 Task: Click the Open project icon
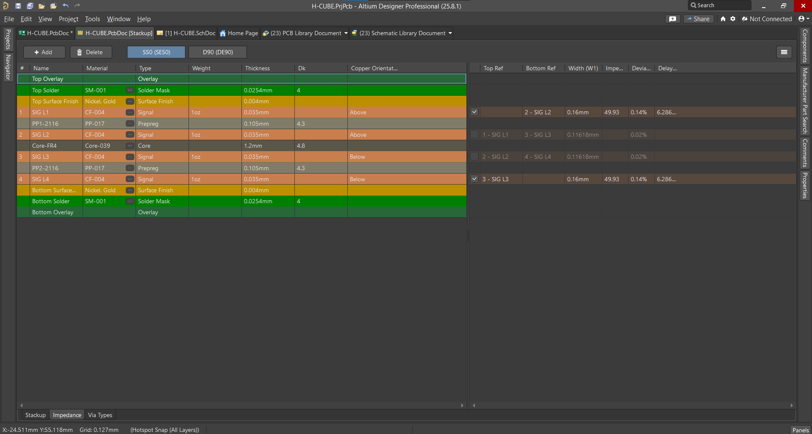tap(53, 6)
